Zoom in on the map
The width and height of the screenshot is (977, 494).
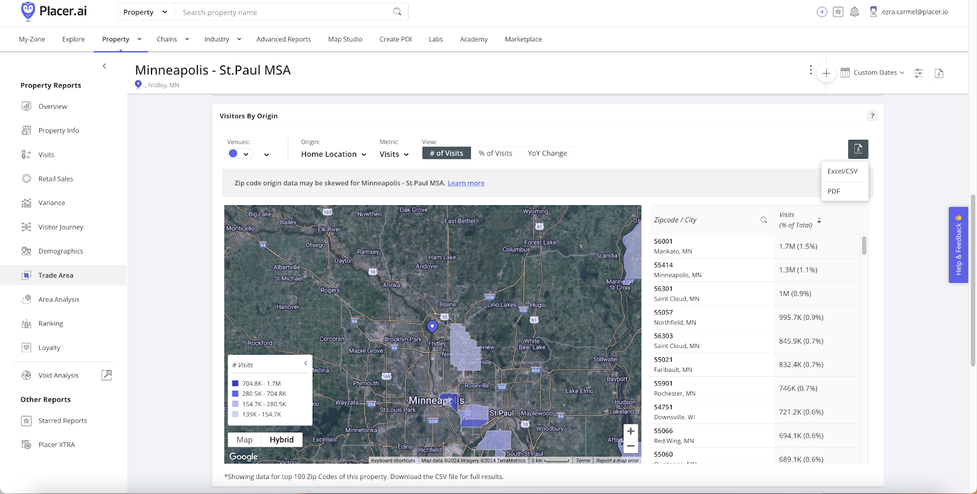[631, 431]
